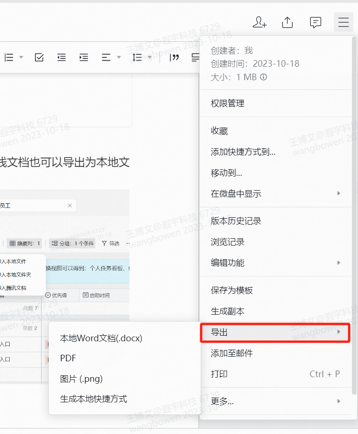Screen dimensions: 358x434
Task: Click the 员工 search input field
Action: pyautogui.click(x=37, y=206)
